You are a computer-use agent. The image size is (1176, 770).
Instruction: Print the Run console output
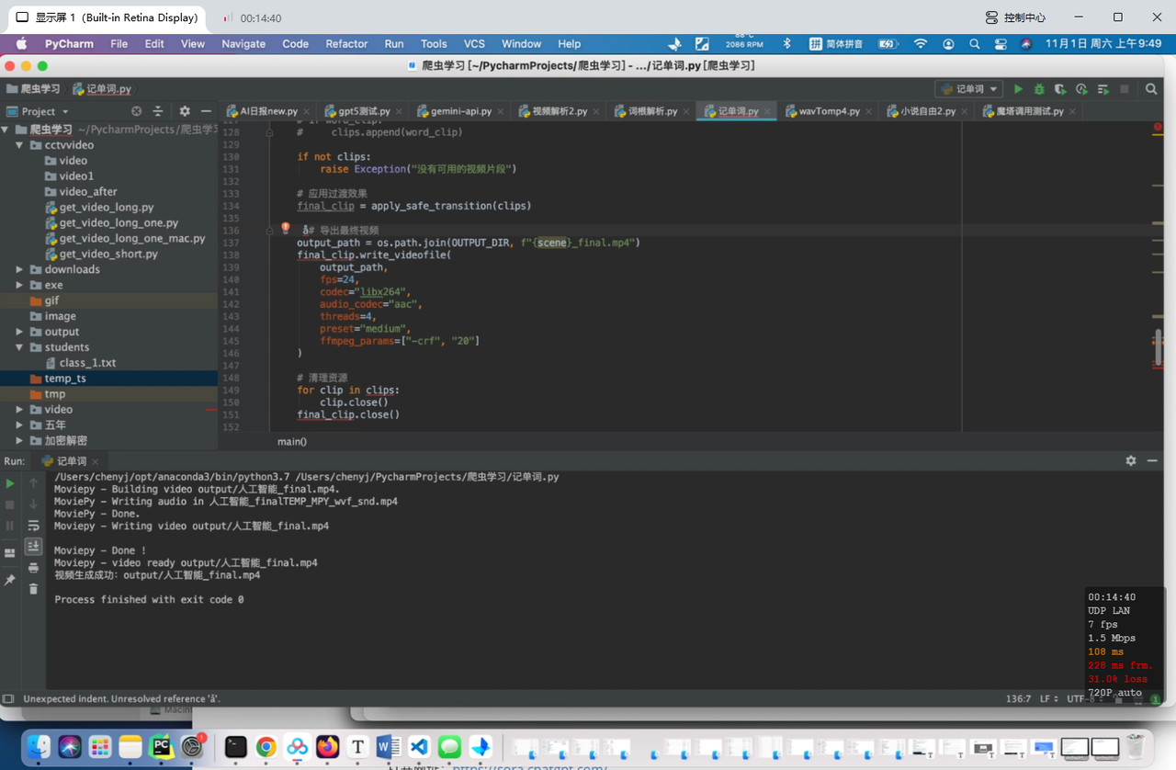33,568
